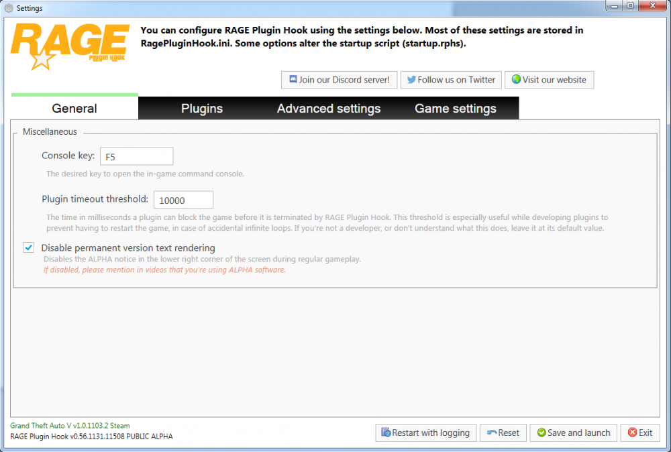Click the Reset undo arrow icon
This screenshot has height=452, width=671.
point(492,433)
